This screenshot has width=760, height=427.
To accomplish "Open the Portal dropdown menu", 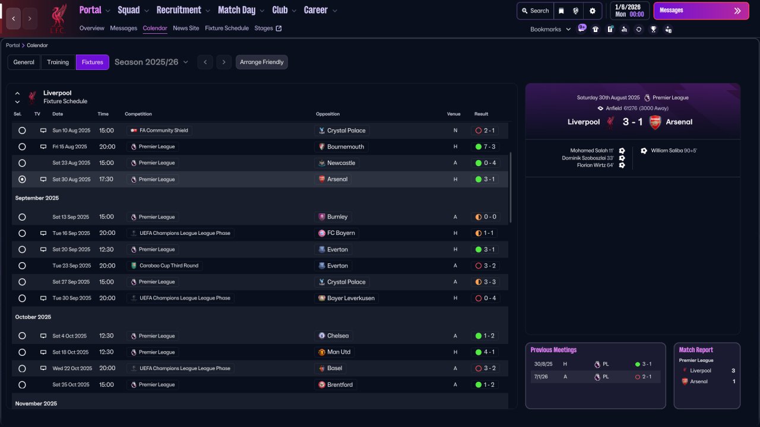I will pyautogui.click(x=95, y=10).
